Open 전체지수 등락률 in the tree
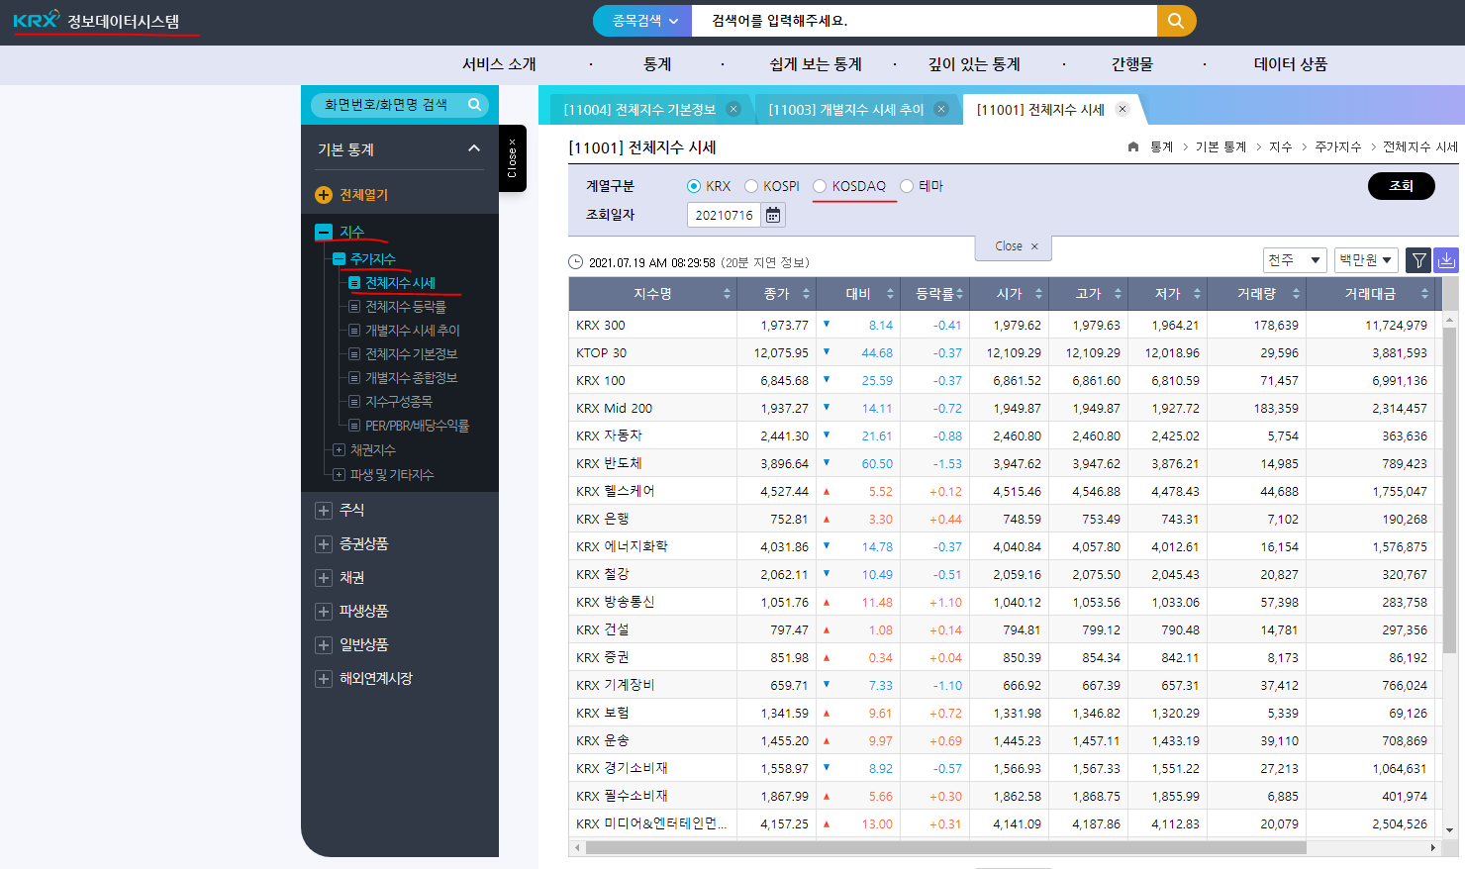 point(406,307)
